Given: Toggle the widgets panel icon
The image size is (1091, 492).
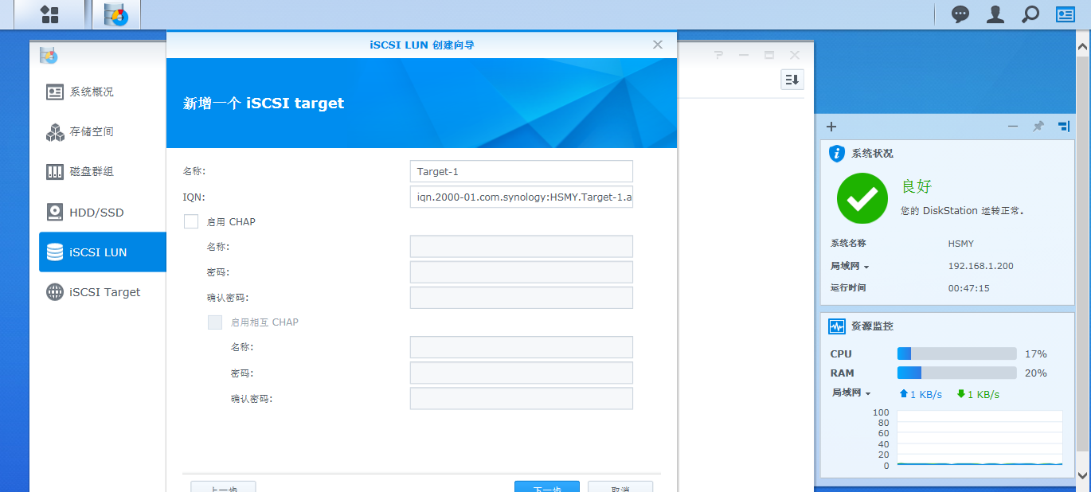Looking at the screenshot, I should coord(1066,14).
